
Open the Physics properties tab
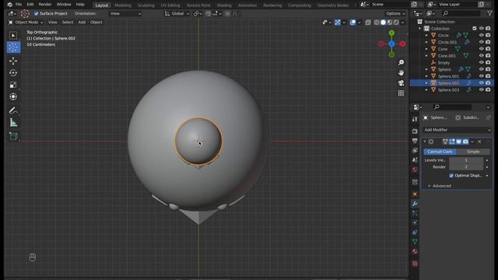(x=415, y=222)
